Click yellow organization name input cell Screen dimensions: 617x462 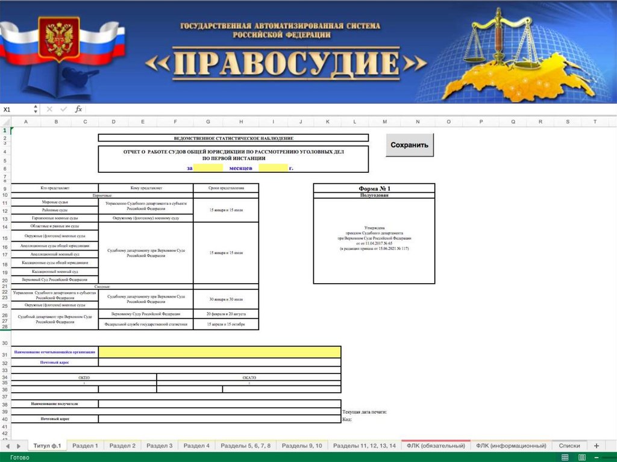point(219,352)
